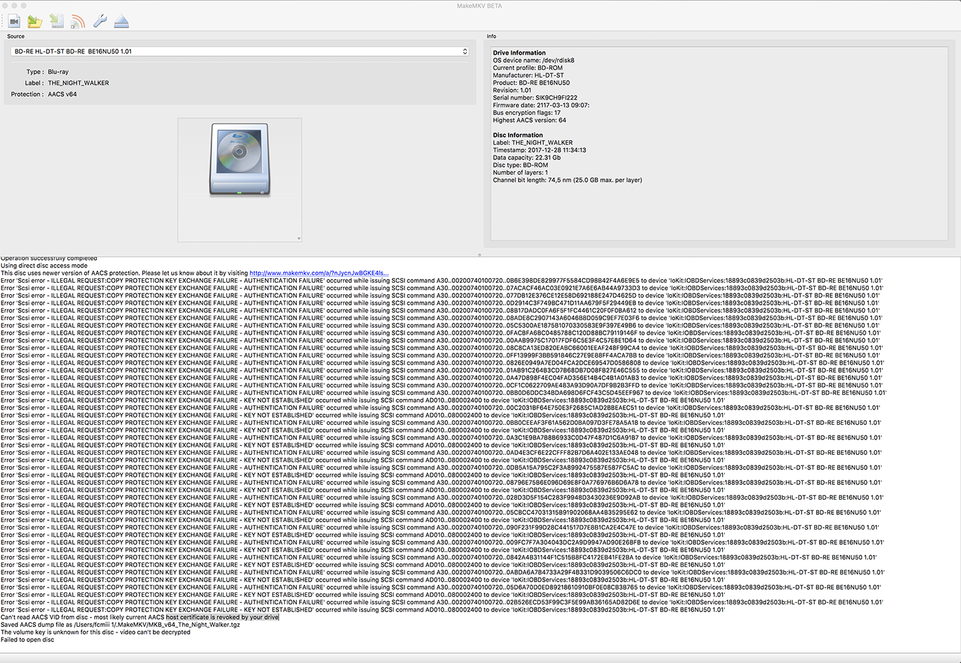Select the Manufacturer HL-DT-ST line
Image resolution: width=961 pixels, height=663 pixels.
point(529,75)
